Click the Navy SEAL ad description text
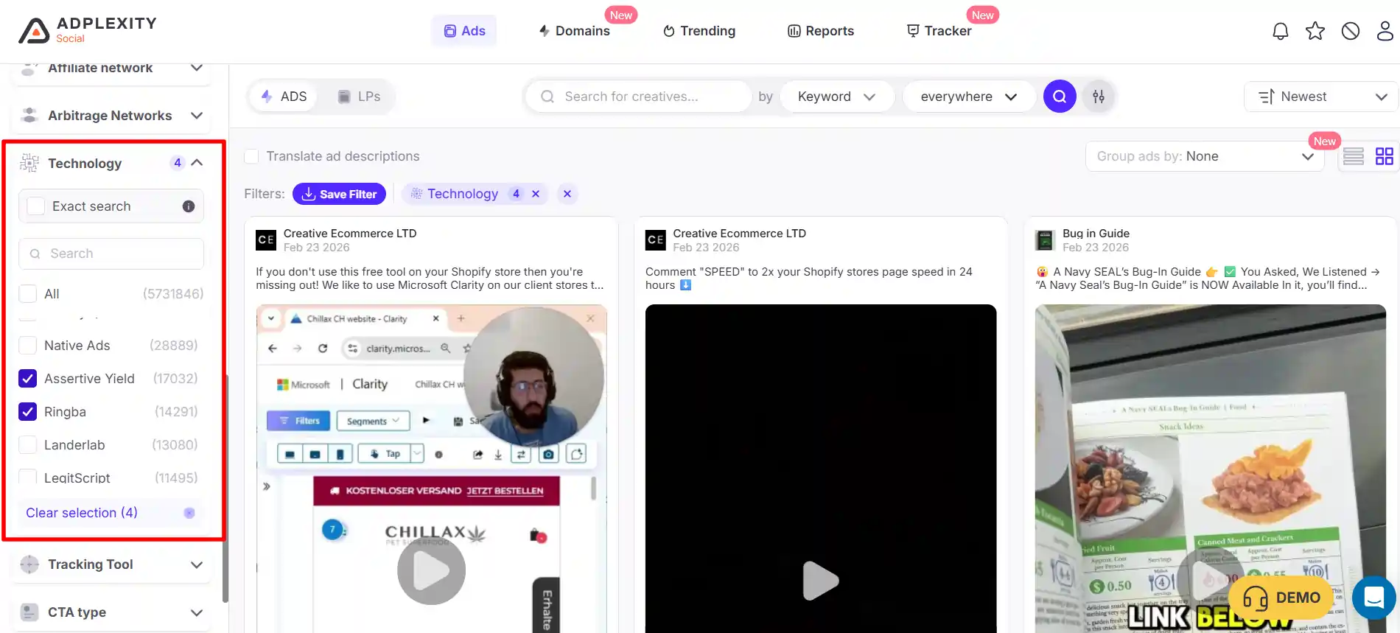The width and height of the screenshot is (1400, 633). 1208,279
